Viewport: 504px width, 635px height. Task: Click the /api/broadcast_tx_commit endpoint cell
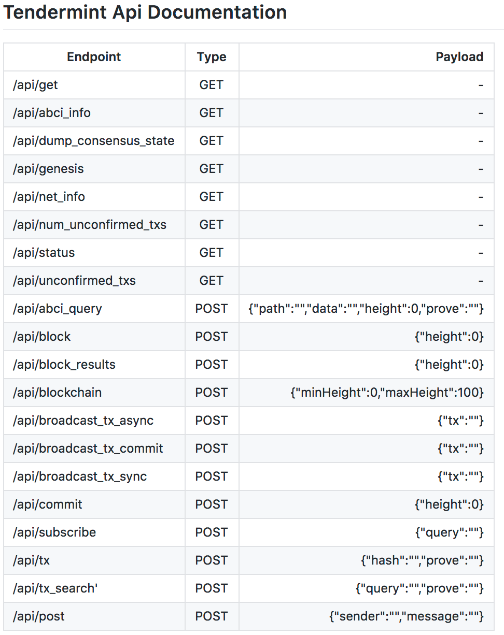(x=88, y=449)
